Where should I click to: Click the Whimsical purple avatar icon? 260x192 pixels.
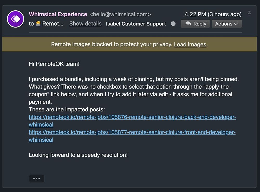16,19
